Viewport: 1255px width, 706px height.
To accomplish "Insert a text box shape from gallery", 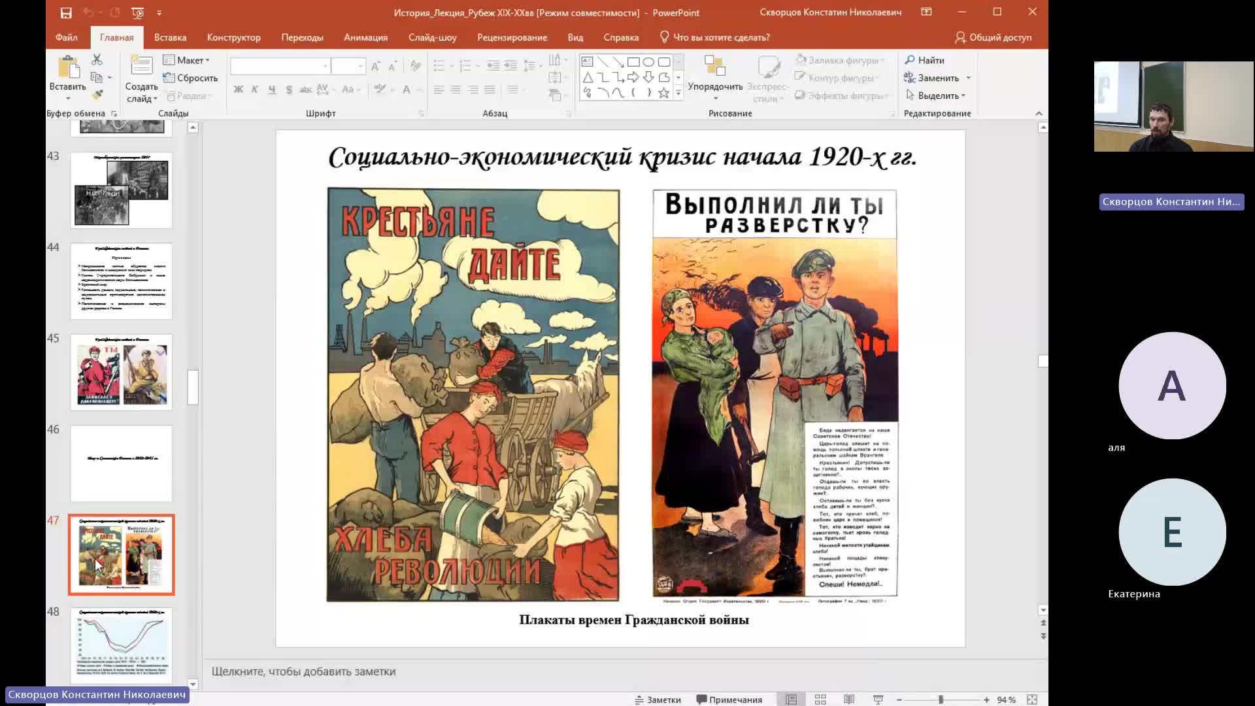I will coord(587,61).
